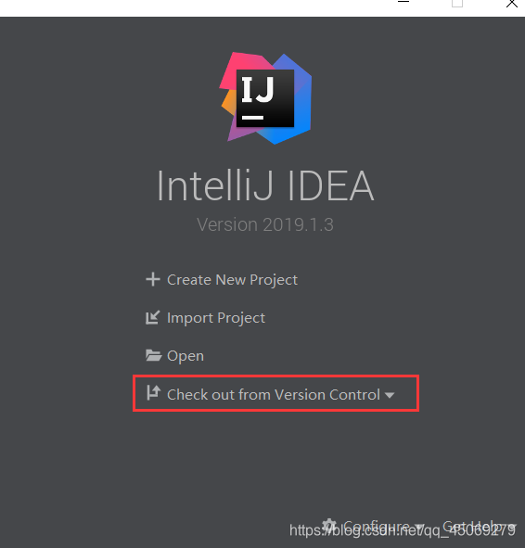525x548 pixels.
Task: Open the Get Help menu
Action: pos(473,526)
